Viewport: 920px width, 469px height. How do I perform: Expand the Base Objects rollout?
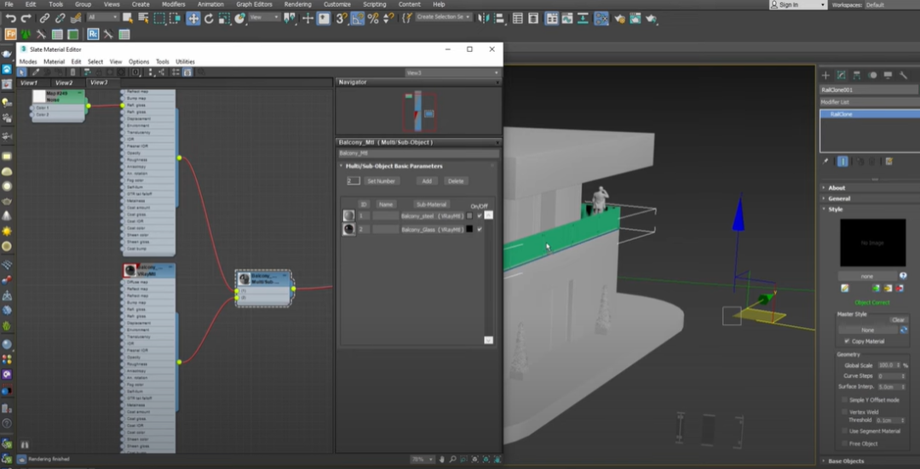[x=845, y=460]
